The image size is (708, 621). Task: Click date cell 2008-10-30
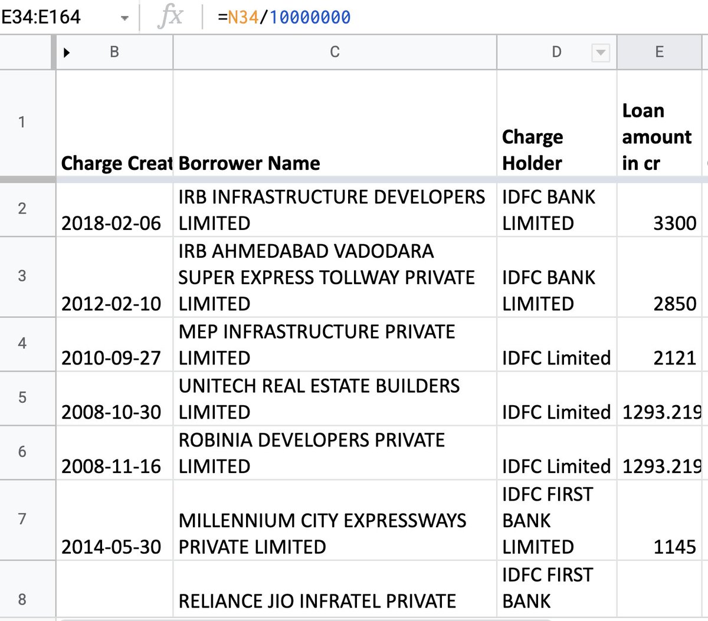point(114,399)
